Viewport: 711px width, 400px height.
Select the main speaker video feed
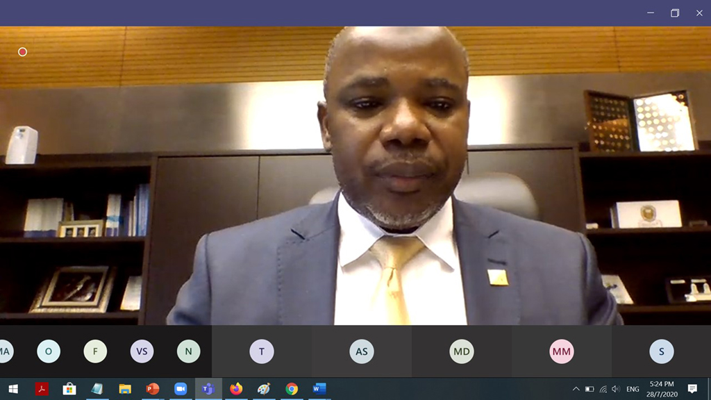tap(355, 176)
